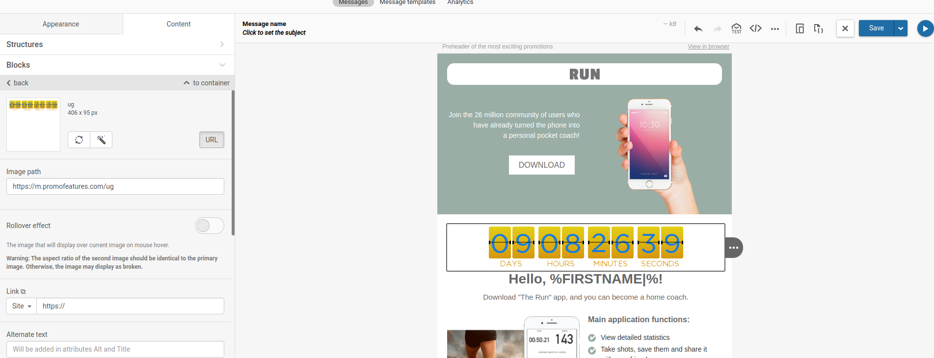
Task: Undo the last edit
Action: pyautogui.click(x=698, y=29)
